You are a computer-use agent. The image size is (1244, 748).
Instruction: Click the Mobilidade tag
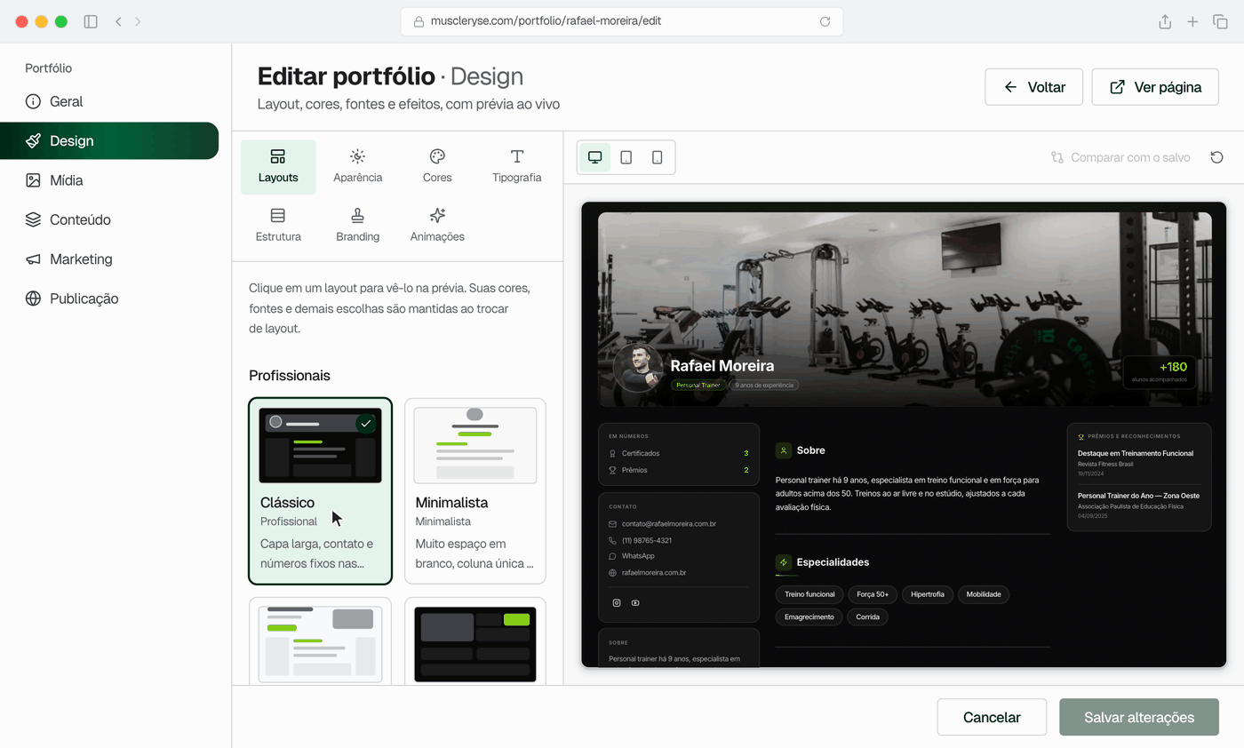pos(984,594)
